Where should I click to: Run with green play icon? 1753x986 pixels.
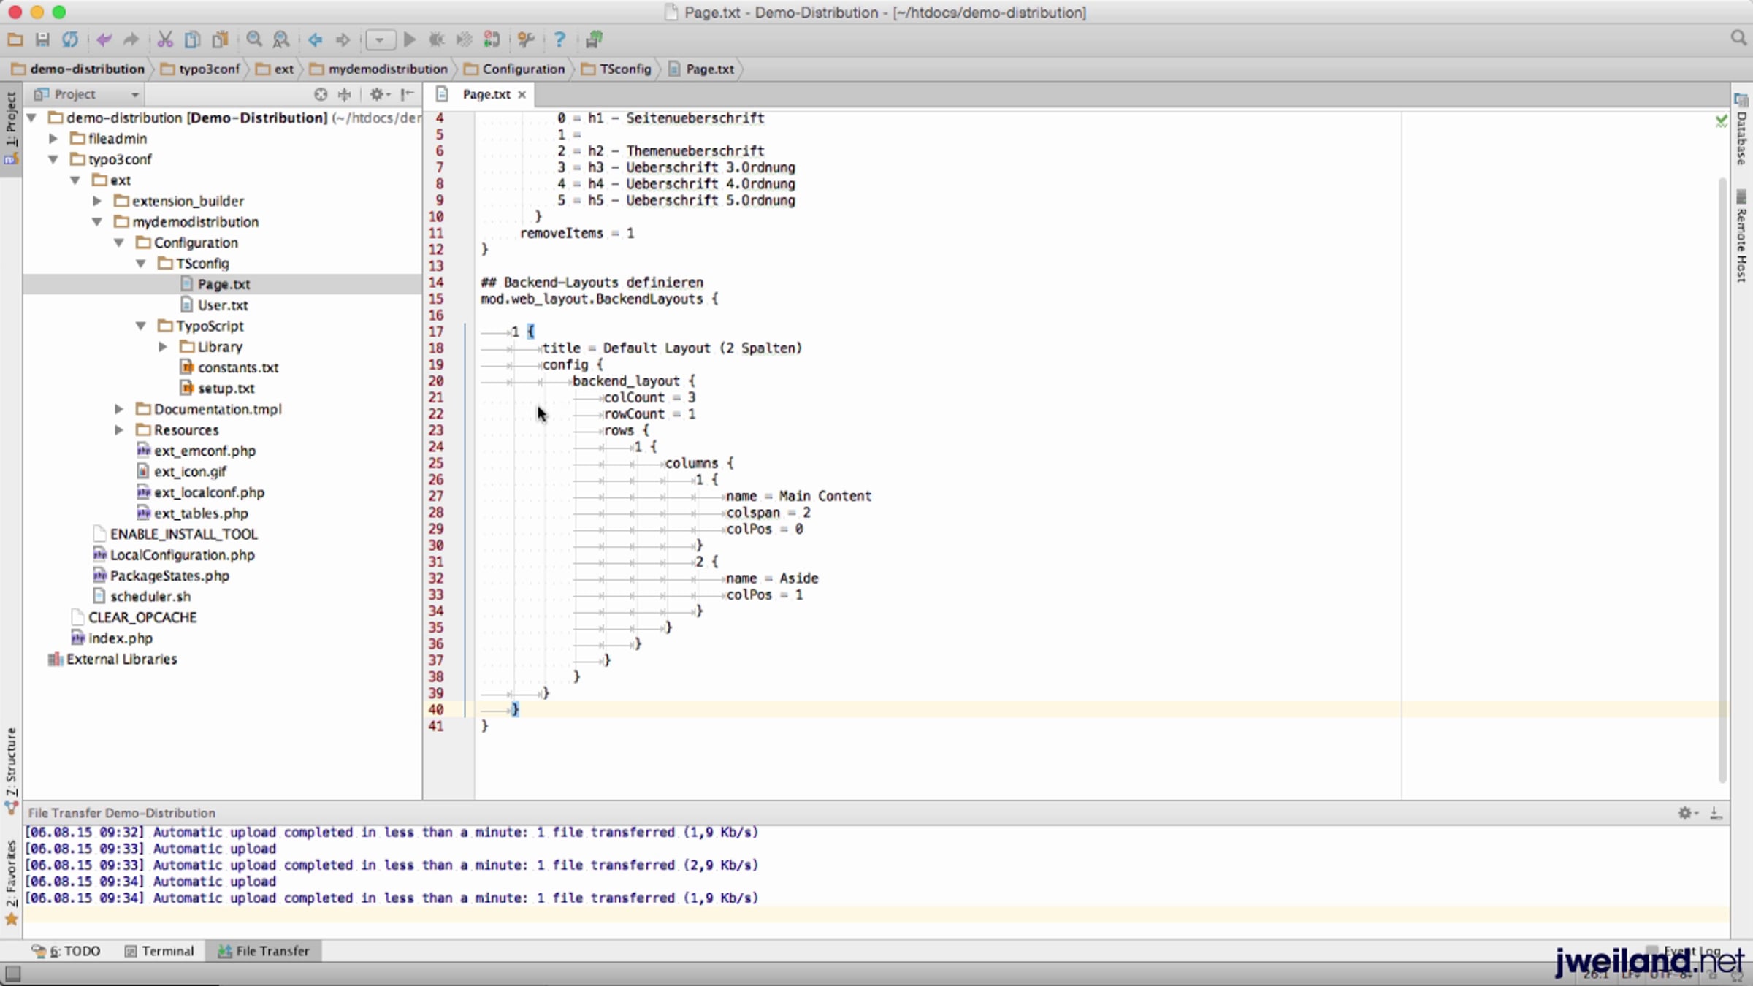pos(410,39)
